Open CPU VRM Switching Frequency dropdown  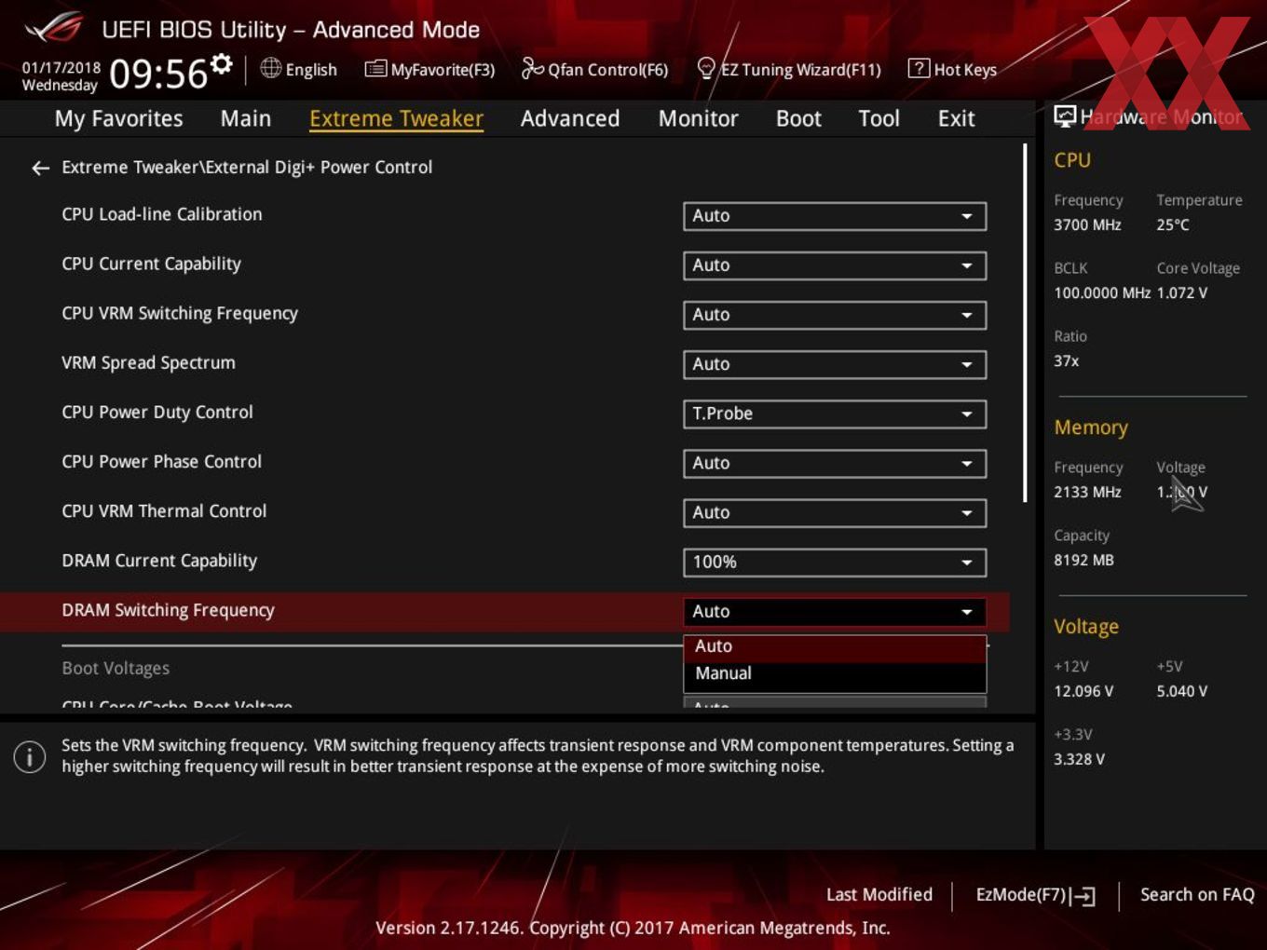point(834,315)
